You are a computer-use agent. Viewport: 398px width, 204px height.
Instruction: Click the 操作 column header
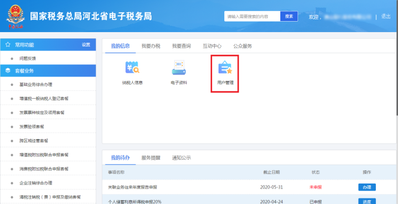click(367, 172)
